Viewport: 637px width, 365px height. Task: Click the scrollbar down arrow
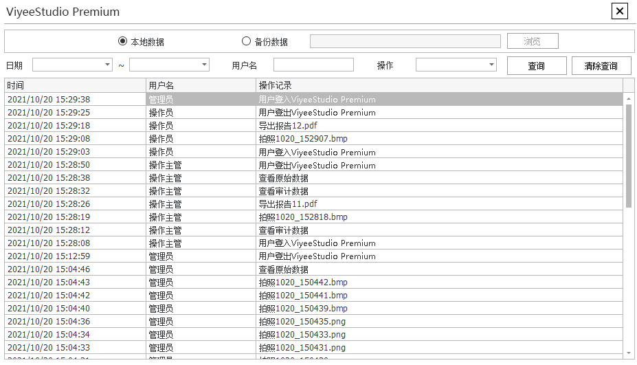tap(628, 353)
